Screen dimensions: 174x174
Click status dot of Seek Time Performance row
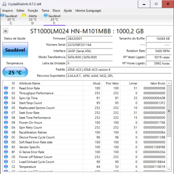(x=6, y=118)
